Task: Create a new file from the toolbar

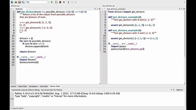Action: (x=12, y=2)
